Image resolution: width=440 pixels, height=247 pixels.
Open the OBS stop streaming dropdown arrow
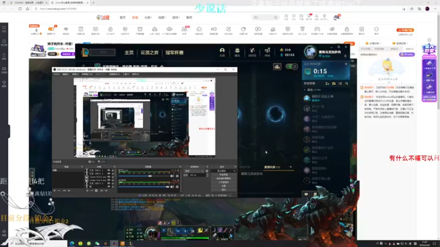[234, 171]
